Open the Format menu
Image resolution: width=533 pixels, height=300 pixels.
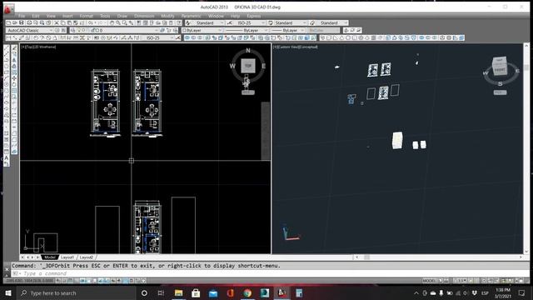[x=86, y=16]
